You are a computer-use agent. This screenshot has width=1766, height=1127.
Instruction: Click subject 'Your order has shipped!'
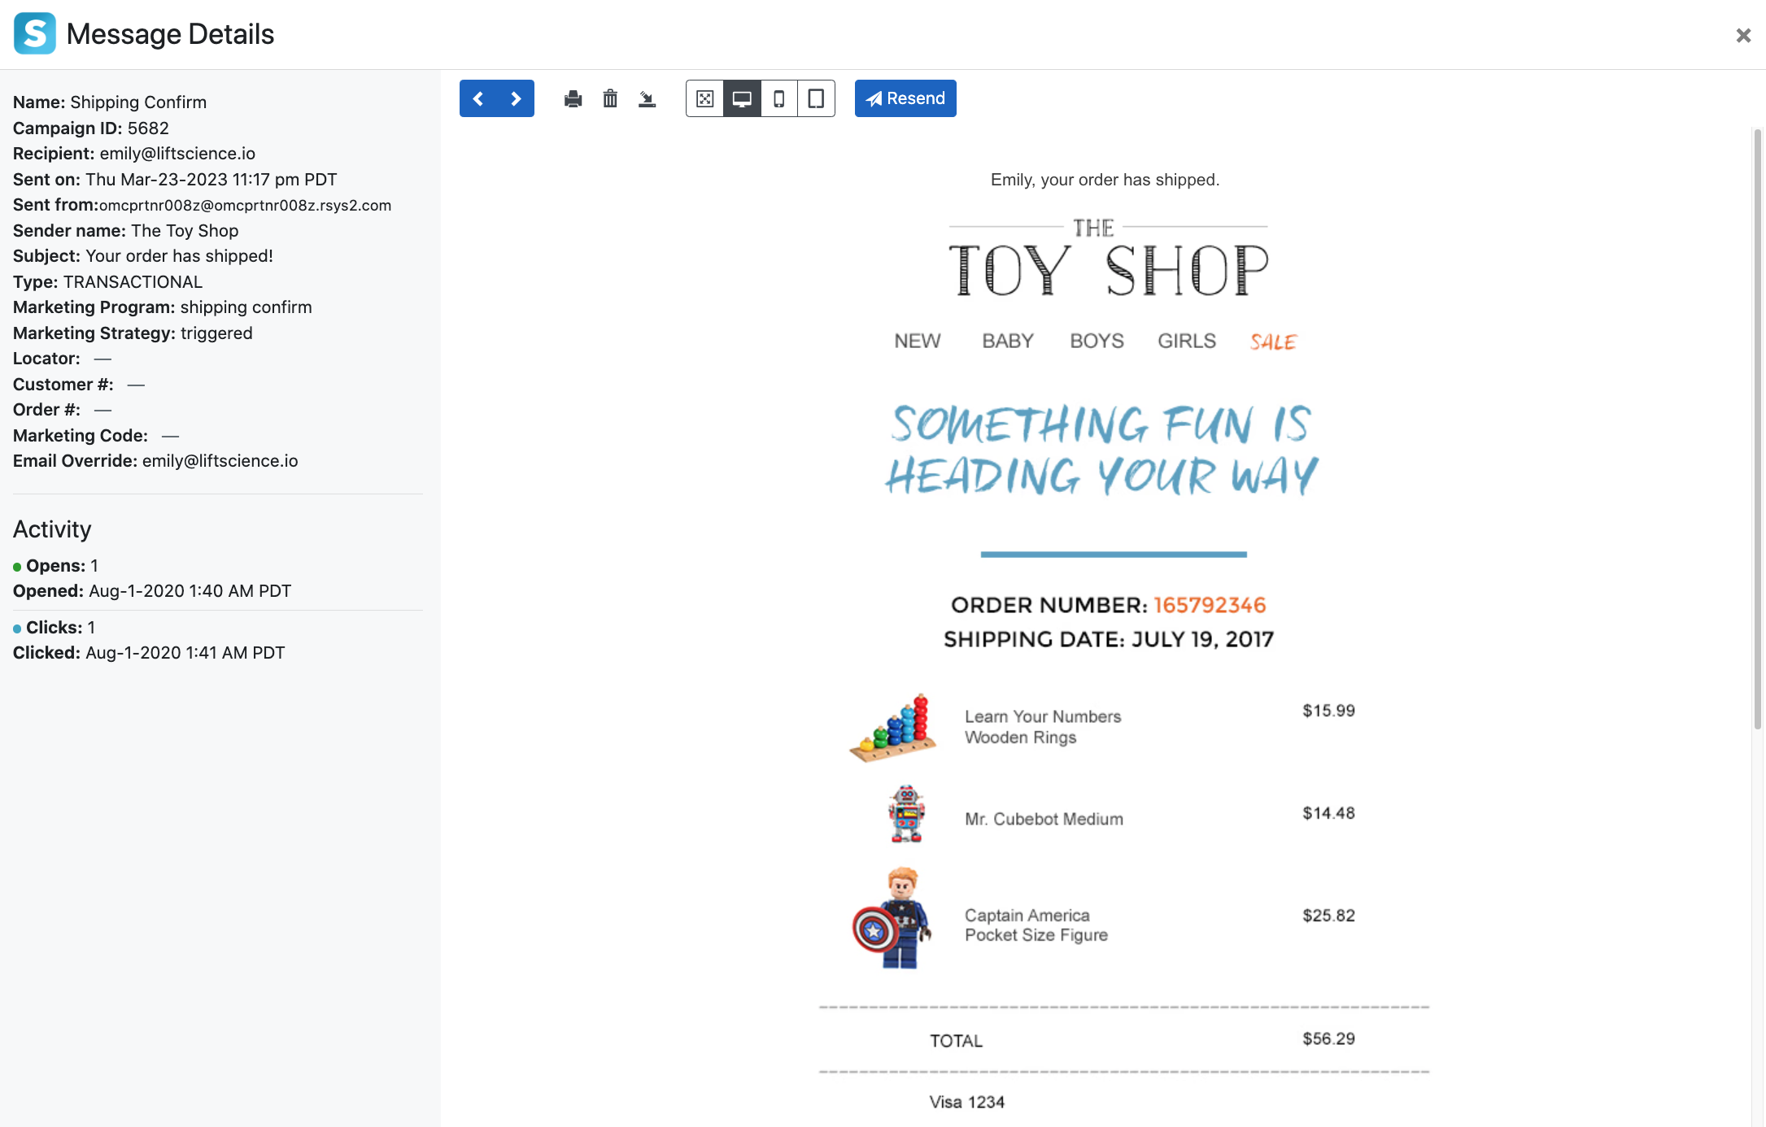[x=179, y=256]
